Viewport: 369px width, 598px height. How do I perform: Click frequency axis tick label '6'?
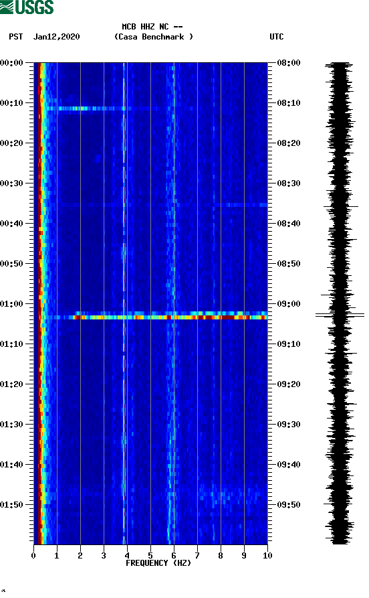pyautogui.click(x=174, y=556)
